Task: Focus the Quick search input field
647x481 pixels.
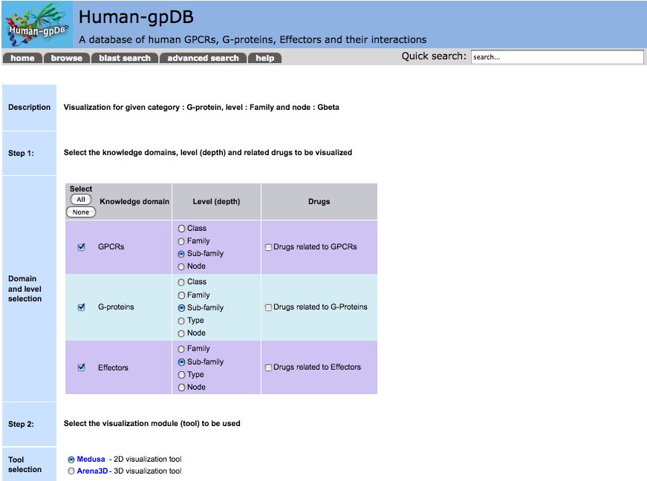Action: pos(557,57)
